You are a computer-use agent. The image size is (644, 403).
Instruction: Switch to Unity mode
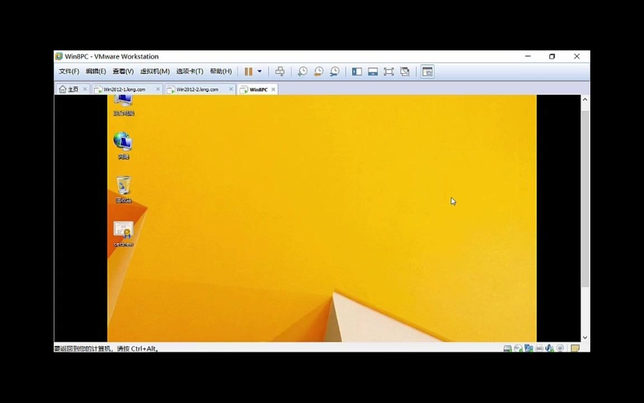[405, 71]
